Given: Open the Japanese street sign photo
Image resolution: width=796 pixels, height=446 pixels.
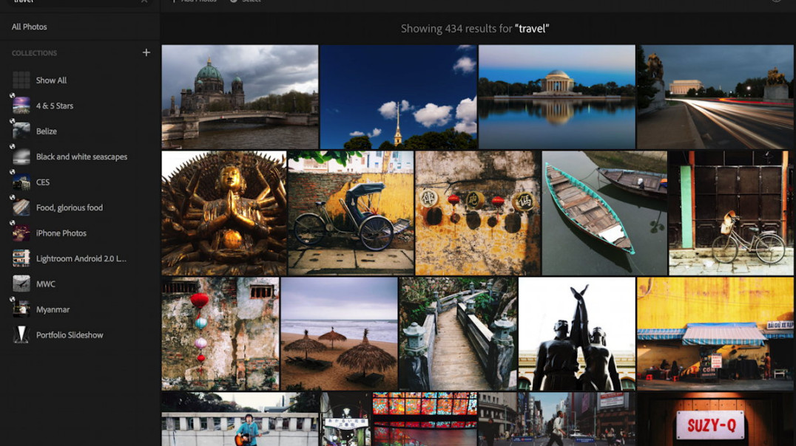Looking at the screenshot, I should (x=345, y=419).
